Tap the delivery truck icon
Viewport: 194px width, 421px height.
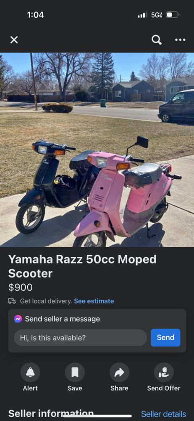[12, 301]
